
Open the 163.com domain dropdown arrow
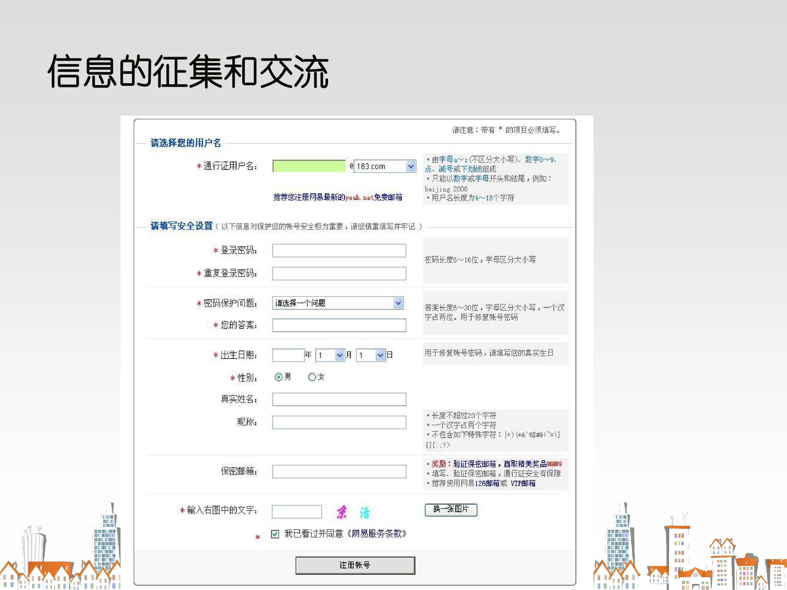(x=410, y=166)
